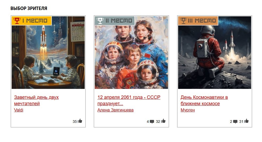Open '12 апреля 2061 года - СССР празднует...' link
Image resolution: width=262 pixels, height=142 pixels.
129,100
